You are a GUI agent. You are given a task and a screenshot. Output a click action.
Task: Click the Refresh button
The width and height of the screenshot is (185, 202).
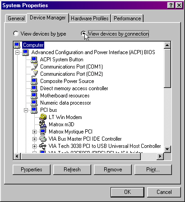click(x=72, y=170)
